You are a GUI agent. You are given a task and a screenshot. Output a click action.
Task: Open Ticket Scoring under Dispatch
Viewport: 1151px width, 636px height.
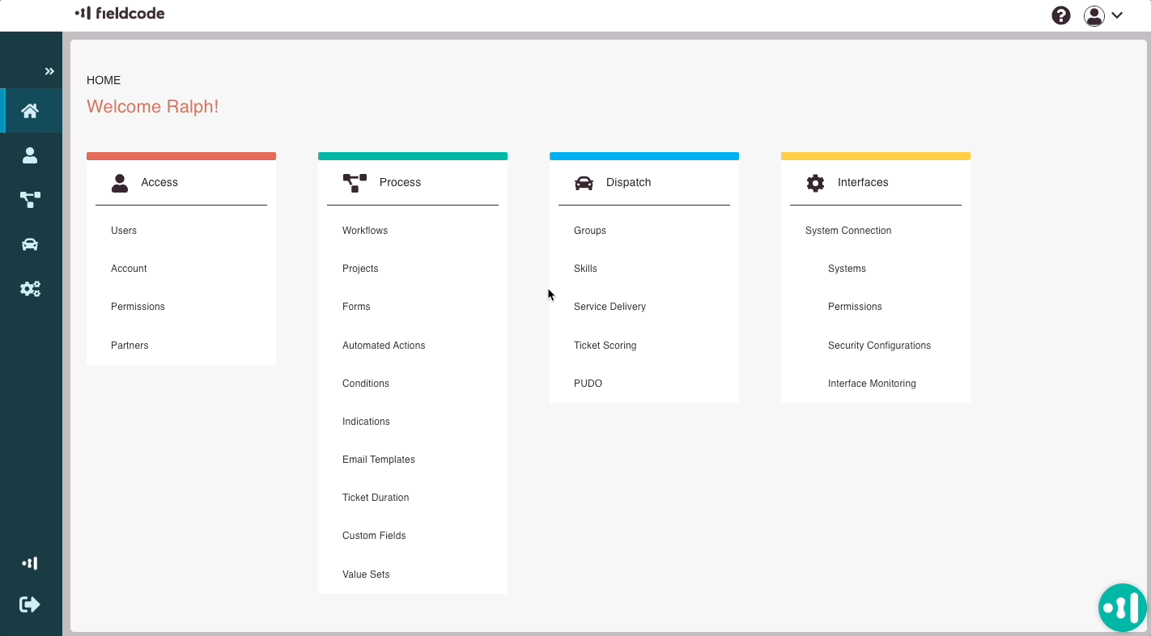pyautogui.click(x=605, y=346)
